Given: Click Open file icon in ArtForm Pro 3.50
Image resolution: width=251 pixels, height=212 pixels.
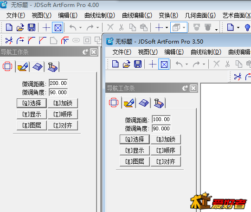Looking at the screenshot, I should point(127,64).
